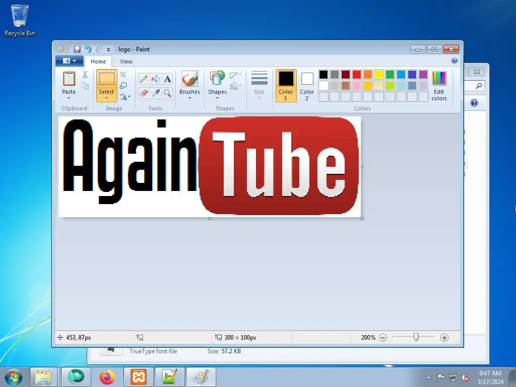Image resolution: width=516 pixels, height=387 pixels.
Task: Click the Redo arrow in title bar
Action: [x=99, y=49]
